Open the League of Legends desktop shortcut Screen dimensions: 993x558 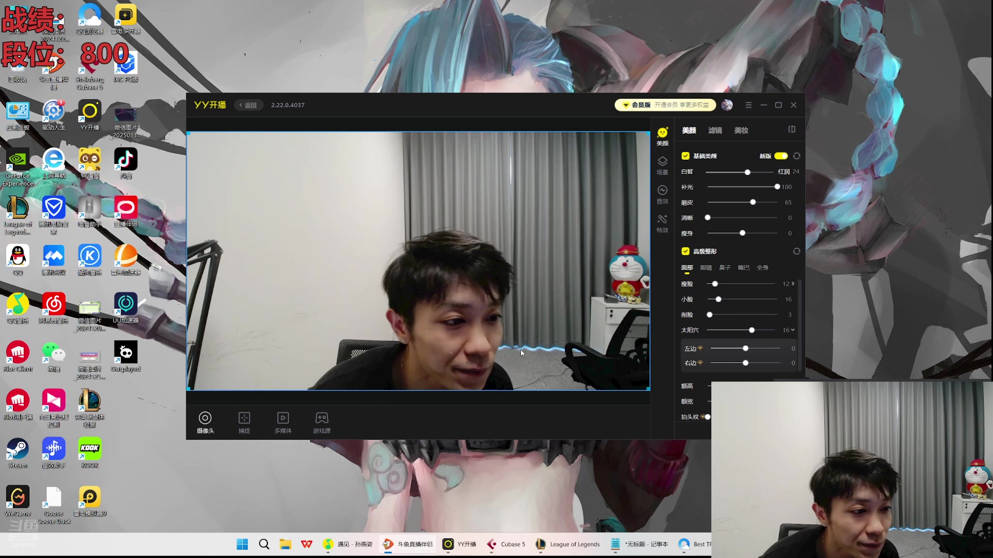[x=18, y=215]
